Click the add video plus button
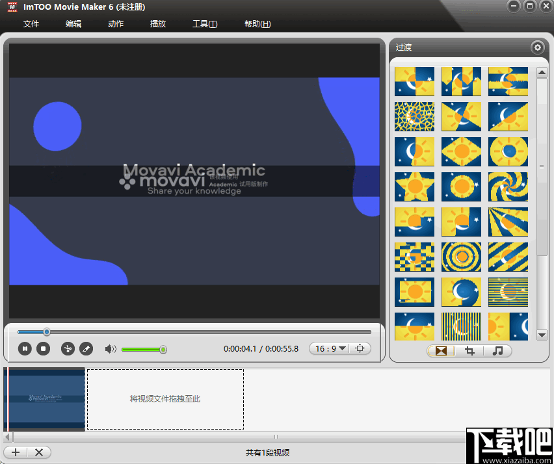The image size is (554, 464). tap(15, 452)
